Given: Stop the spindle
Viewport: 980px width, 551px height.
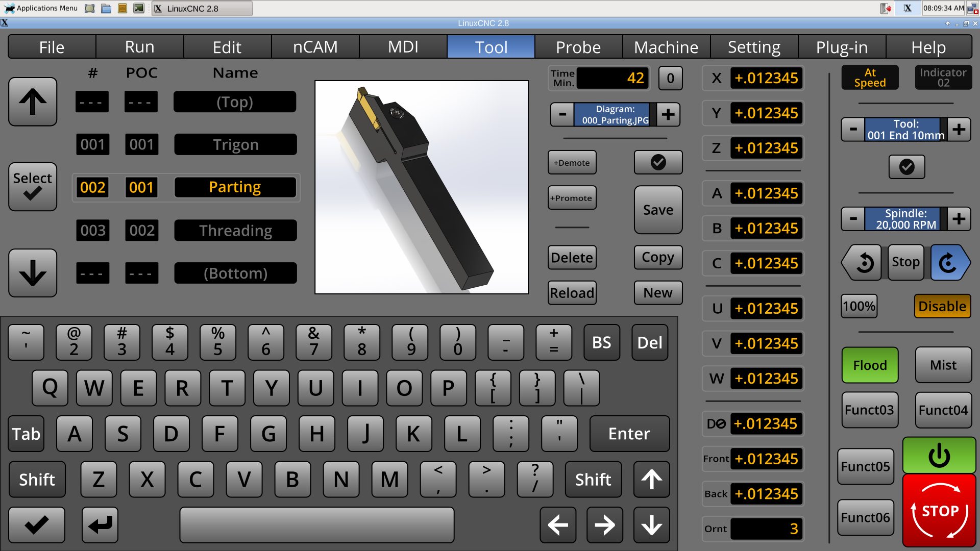Looking at the screenshot, I should click(905, 262).
